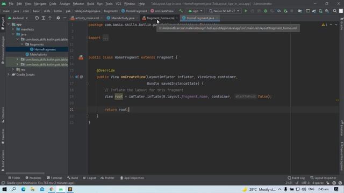Select opened file target icon in Project panel

pos(37,18)
